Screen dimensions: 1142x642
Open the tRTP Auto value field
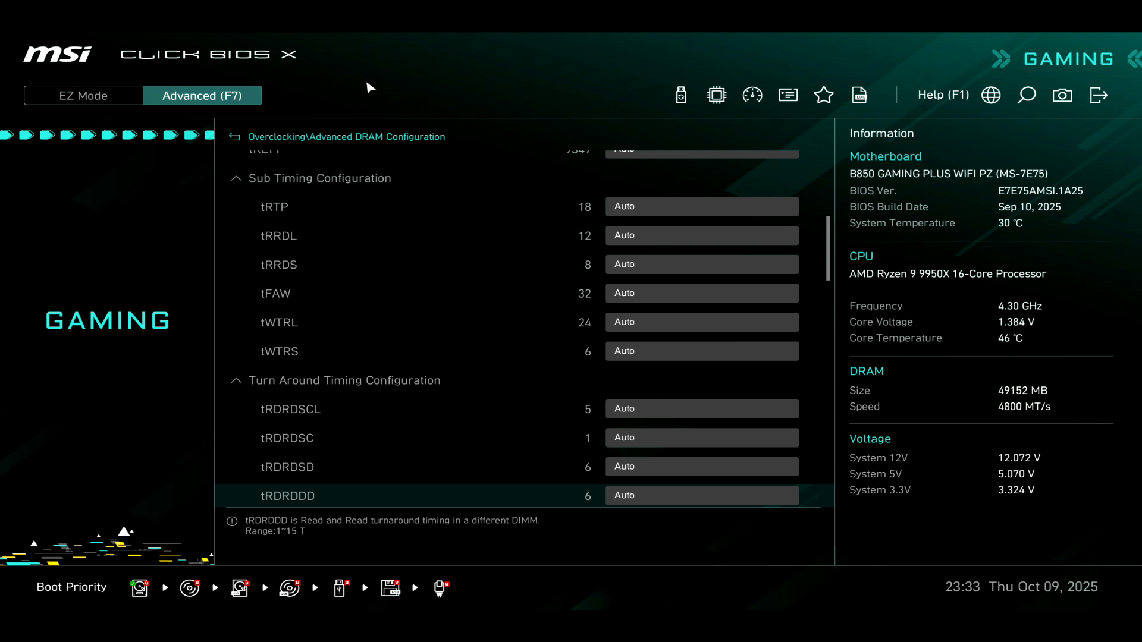[702, 207]
